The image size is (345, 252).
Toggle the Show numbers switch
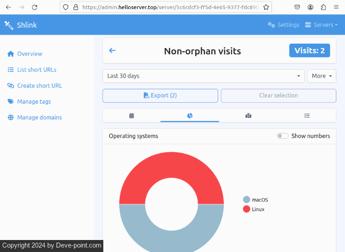[x=283, y=136]
